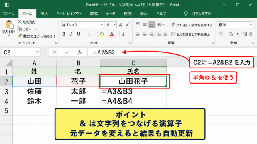The height and width of the screenshot is (144, 257).
Task: Increase font size with the large A icon
Action: (x=120, y=25)
